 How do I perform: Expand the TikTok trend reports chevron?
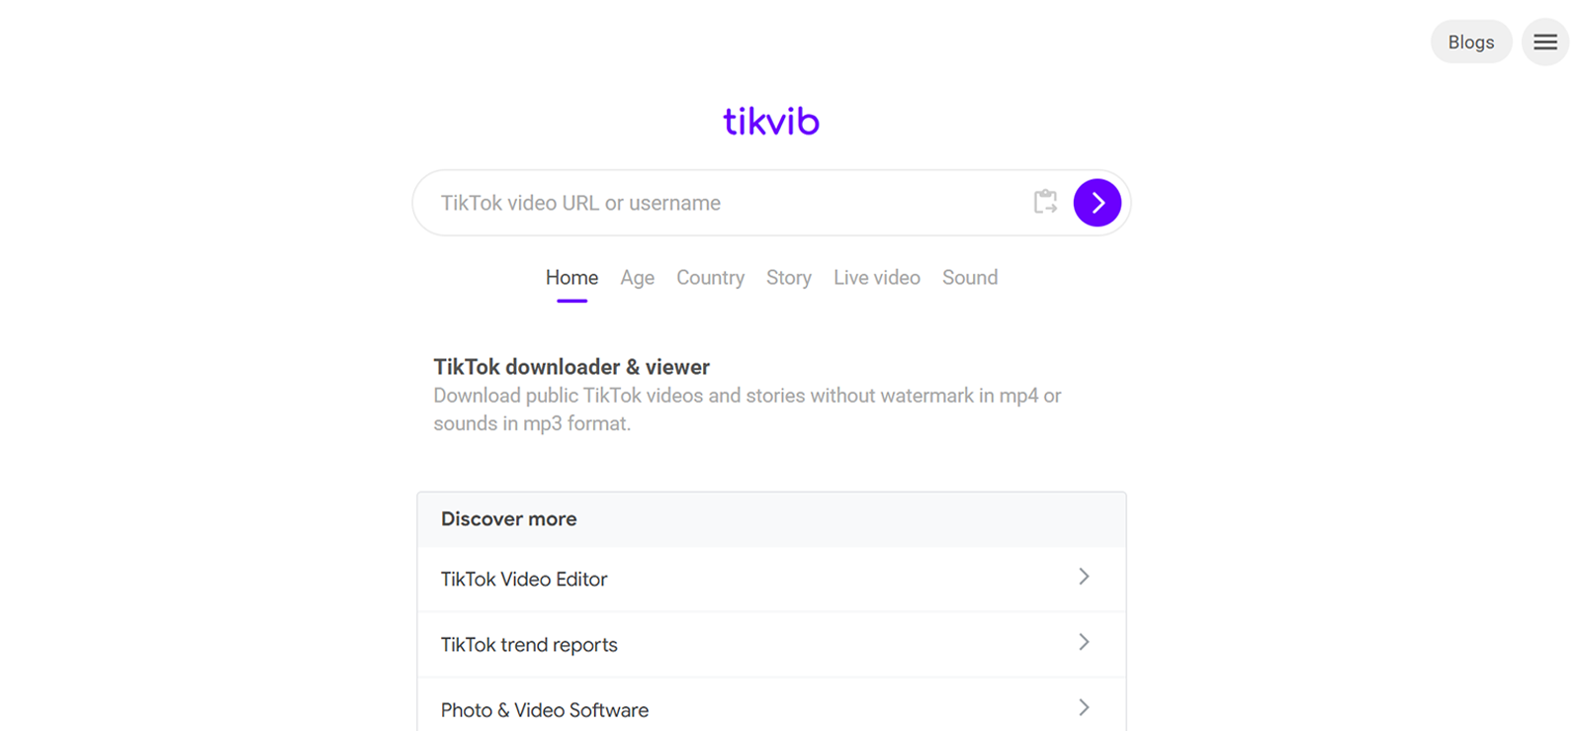[1084, 642]
